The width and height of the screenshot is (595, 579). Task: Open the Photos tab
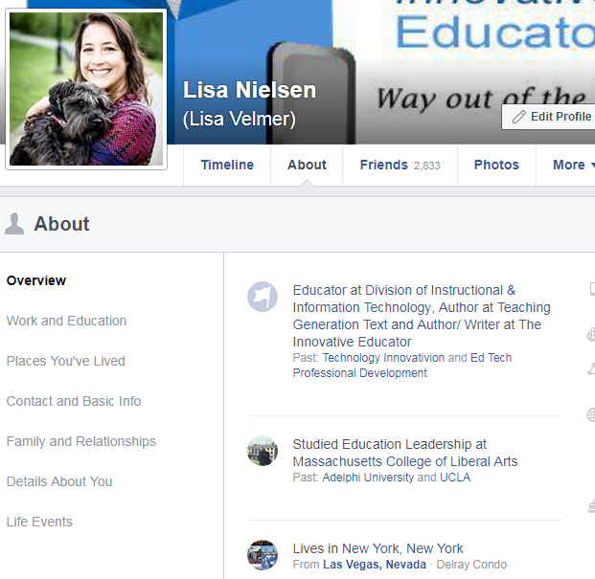tap(496, 165)
